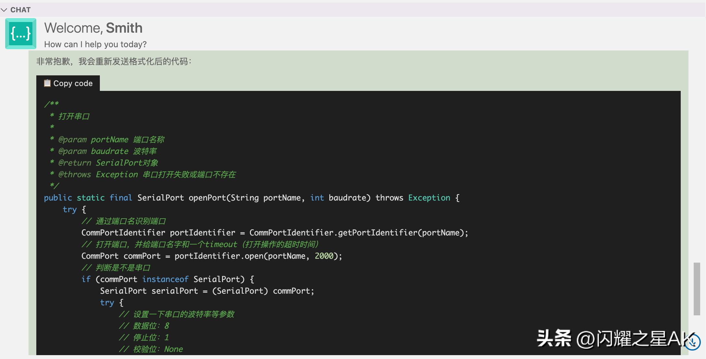This screenshot has height=359, width=706.
Task: Click the try keyword inside the code
Action: [x=70, y=210]
